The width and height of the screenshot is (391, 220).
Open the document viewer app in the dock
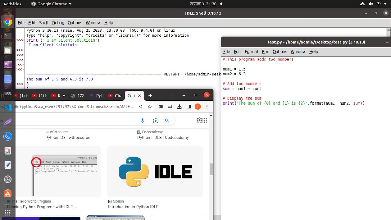pyautogui.click(x=8, y=151)
